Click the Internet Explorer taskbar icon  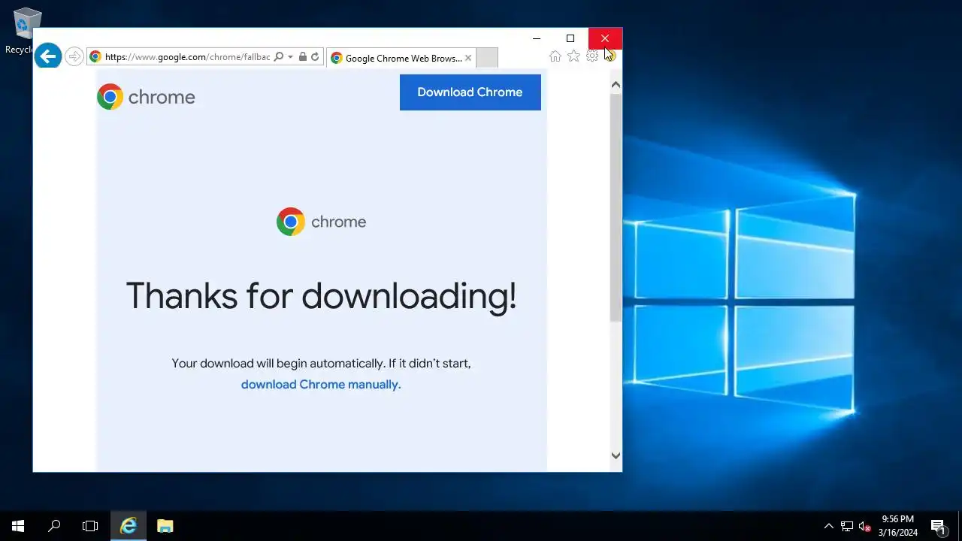pyautogui.click(x=129, y=526)
